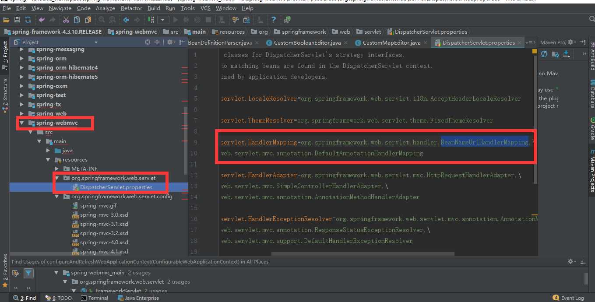
Task: Click the resources breadcrumb in navigation bar
Action: [x=232, y=32]
